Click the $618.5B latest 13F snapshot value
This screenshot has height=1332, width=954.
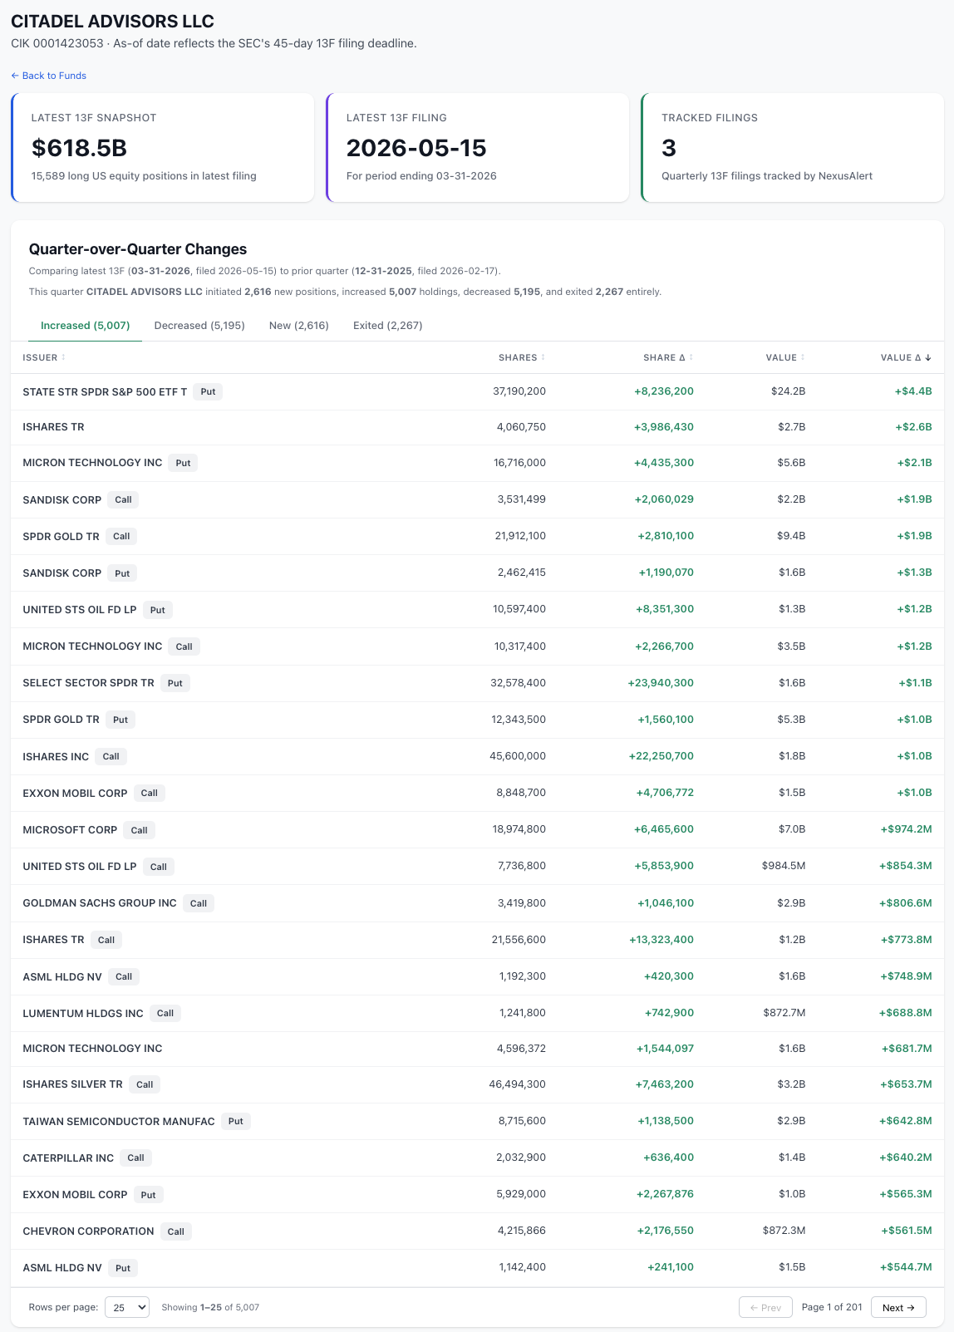coord(79,148)
